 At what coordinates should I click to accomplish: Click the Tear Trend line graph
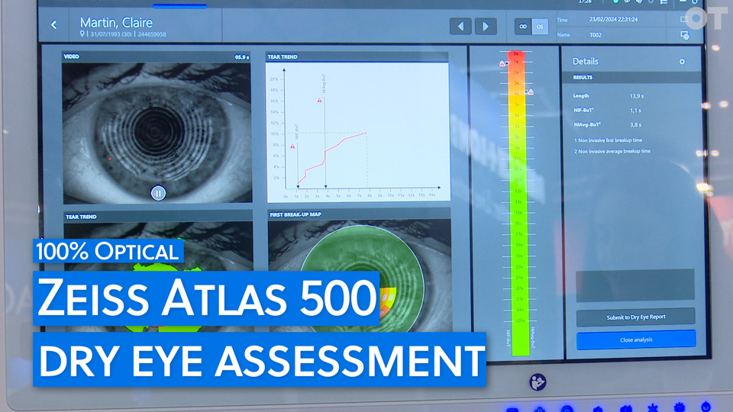[357, 132]
